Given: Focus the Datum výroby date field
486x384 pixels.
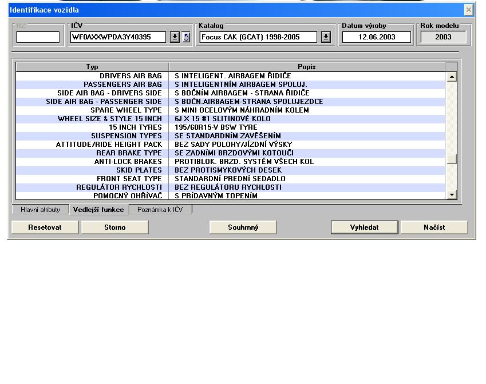Looking at the screenshot, I should click(376, 37).
